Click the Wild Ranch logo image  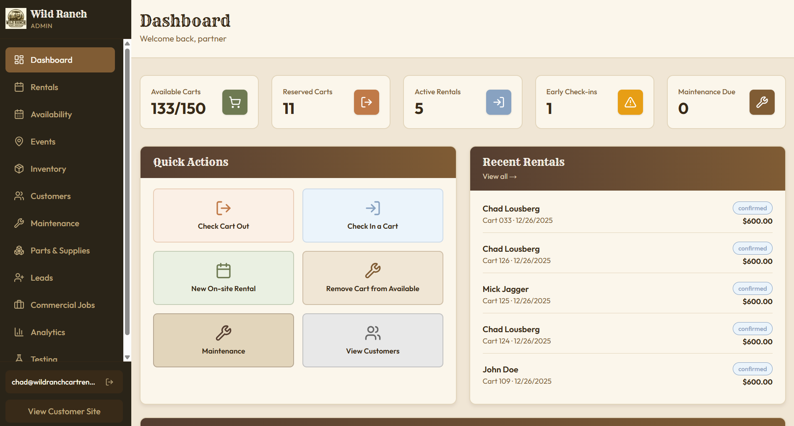[16, 19]
